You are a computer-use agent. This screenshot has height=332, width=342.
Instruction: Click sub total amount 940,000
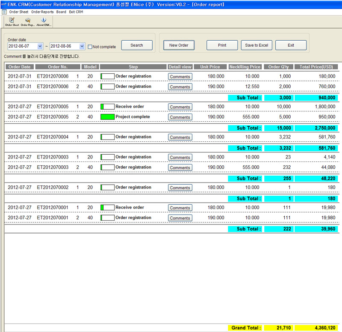point(316,98)
